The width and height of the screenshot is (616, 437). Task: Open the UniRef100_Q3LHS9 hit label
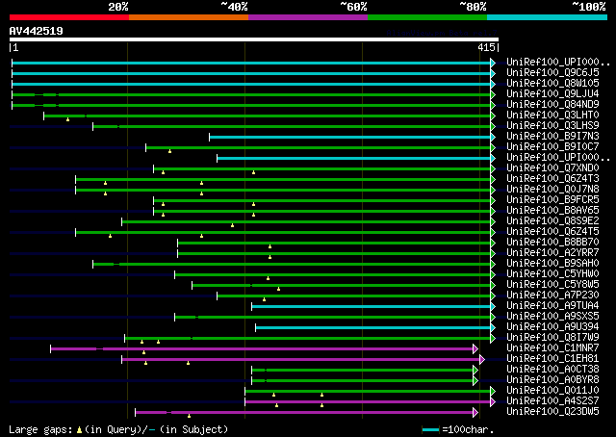[552, 126]
